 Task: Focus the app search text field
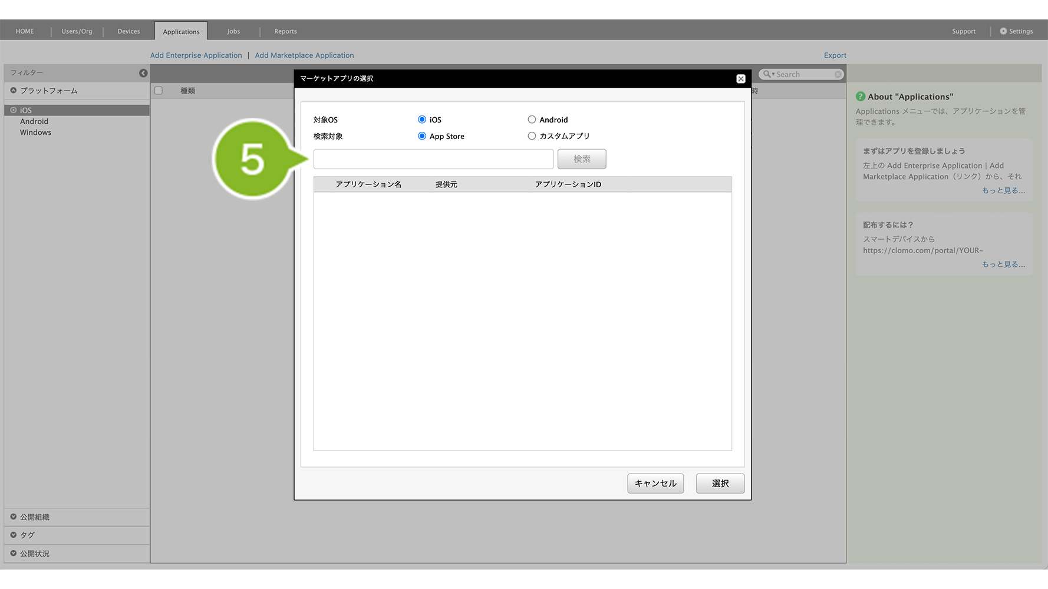point(433,159)
